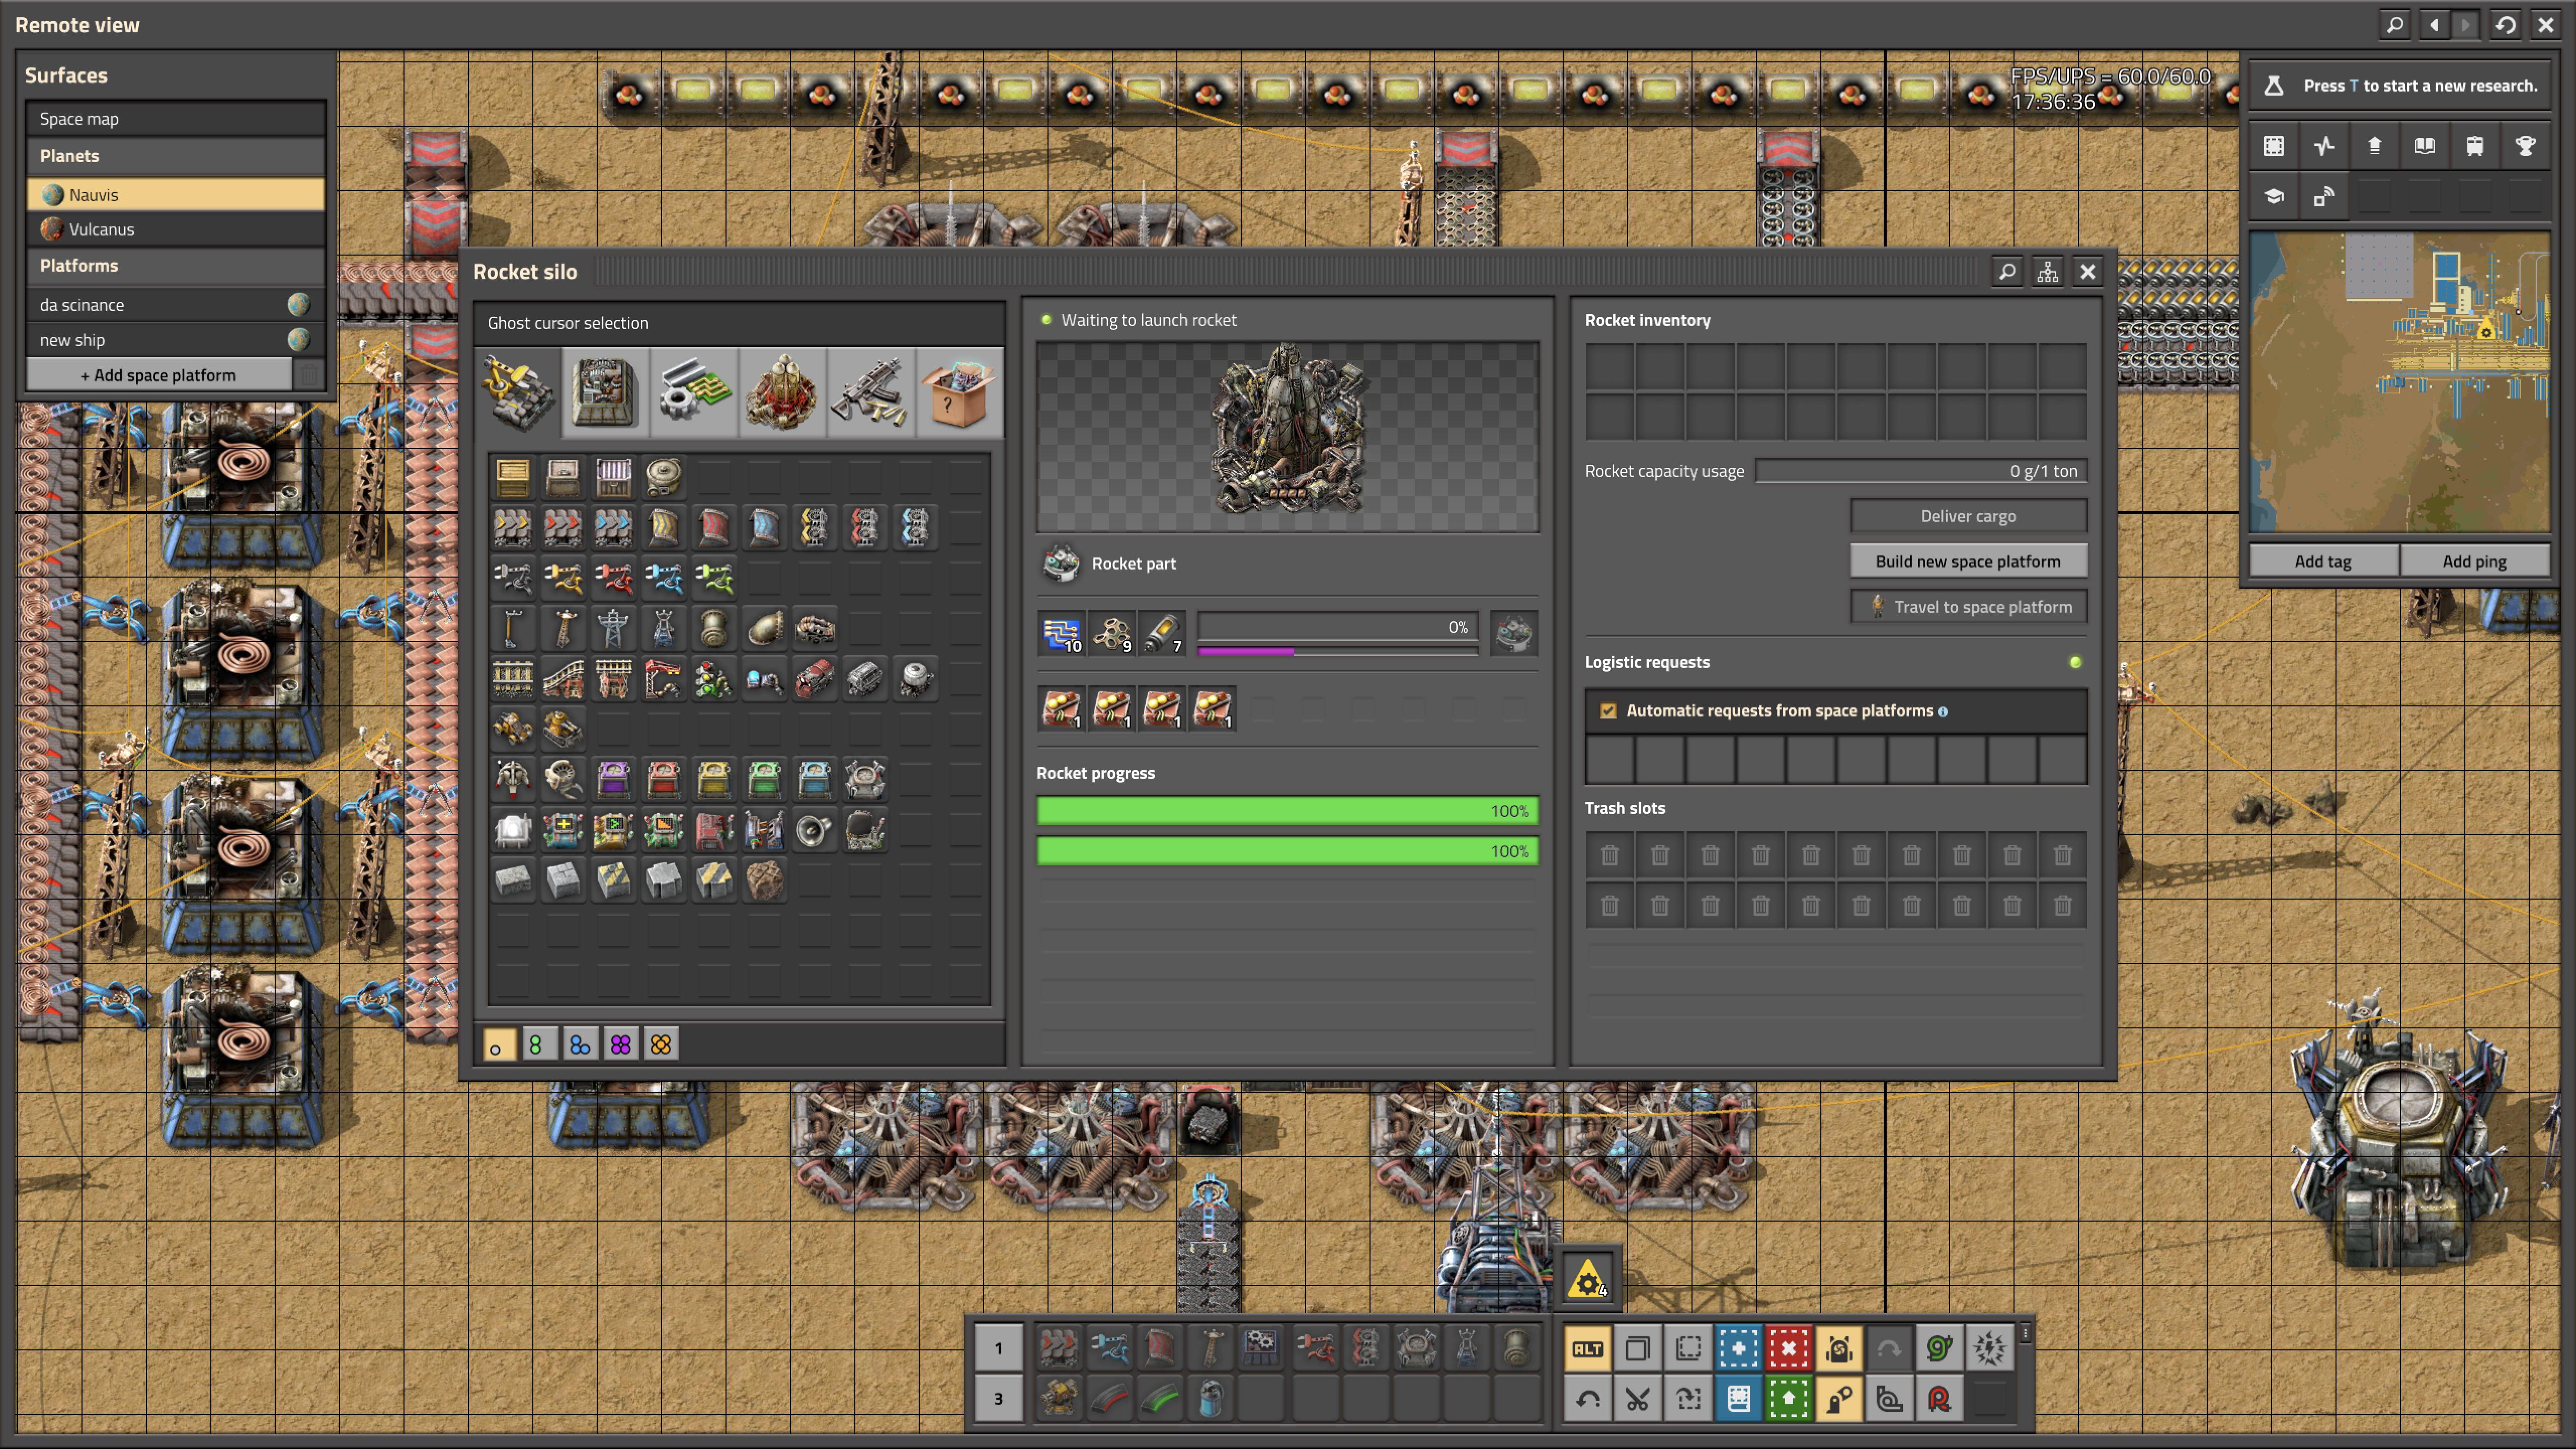Select the blue express splitter item
This screenshot has width=2576, height=1449.
click(x=915, y=528)
